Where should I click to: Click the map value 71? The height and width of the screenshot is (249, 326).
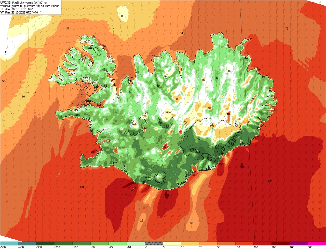click(253, 99)
